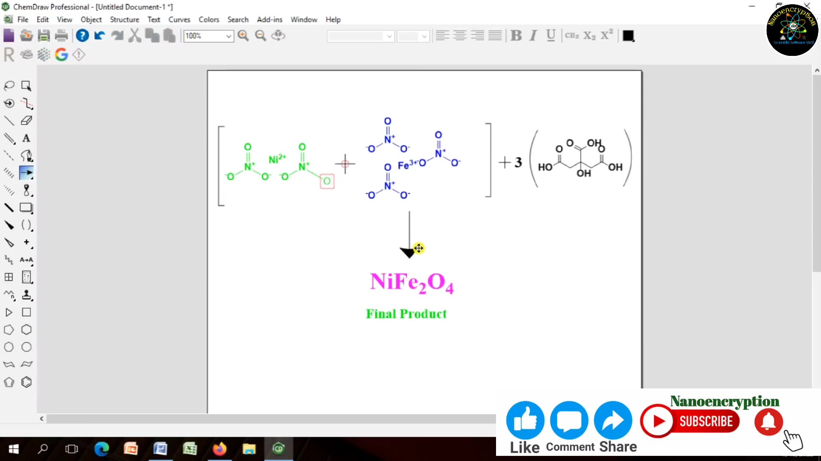Toggle bold text formatting
The image size is (821, 461).
tap(516, 35)
